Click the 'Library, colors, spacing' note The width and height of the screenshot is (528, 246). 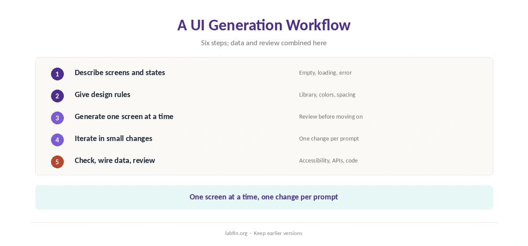click(x=327, y=94)
